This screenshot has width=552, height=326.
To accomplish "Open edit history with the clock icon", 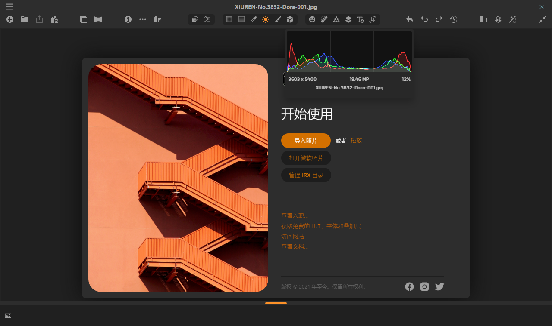I will pos(453,19).
